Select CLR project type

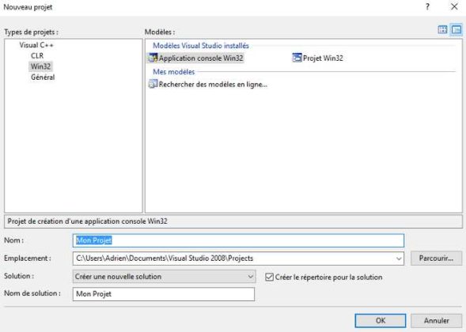pyautogui.click(x=37, y=56)
